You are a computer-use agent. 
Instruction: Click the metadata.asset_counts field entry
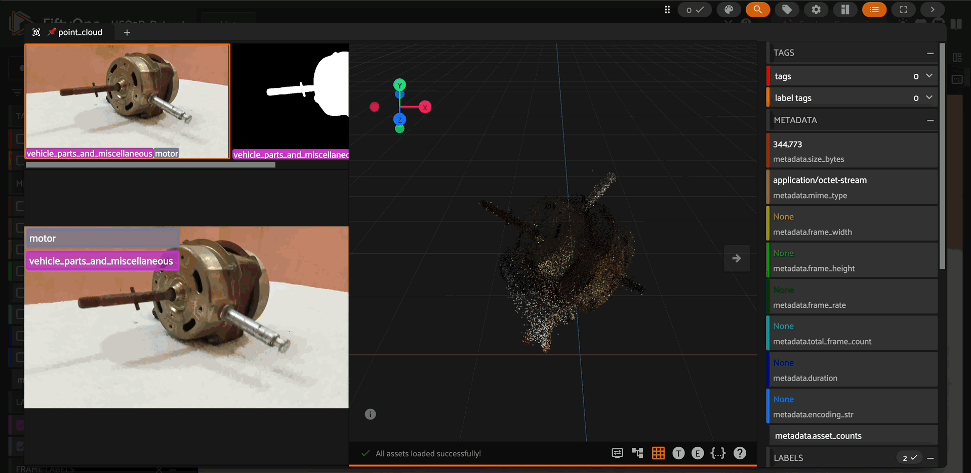818,436
